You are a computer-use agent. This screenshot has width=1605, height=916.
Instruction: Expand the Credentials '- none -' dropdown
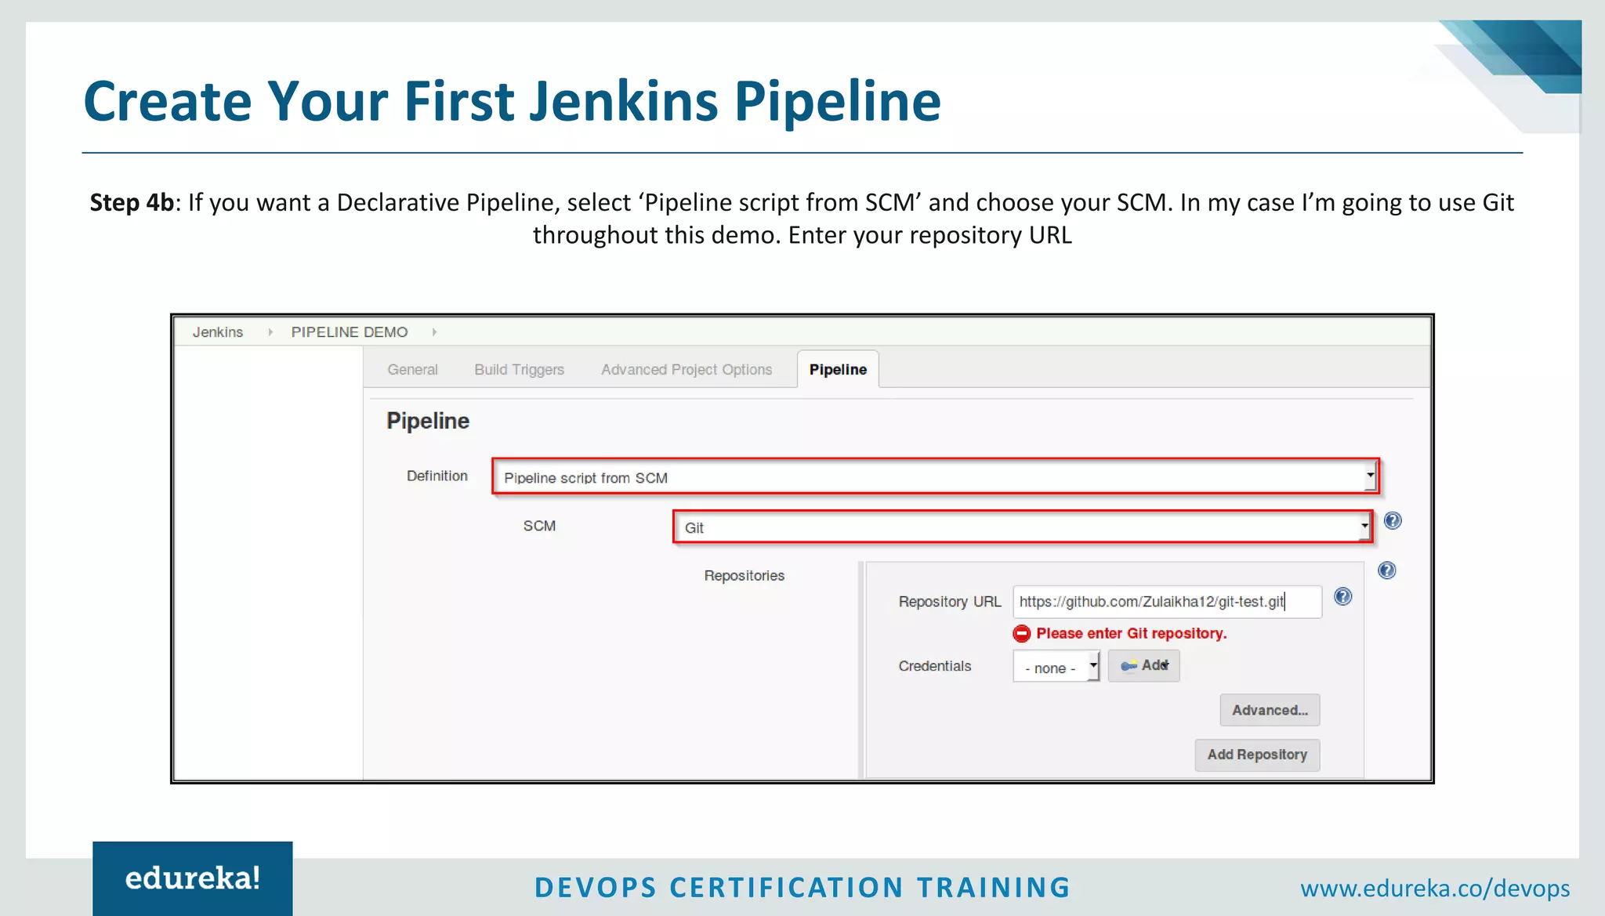pos(1056,667)
